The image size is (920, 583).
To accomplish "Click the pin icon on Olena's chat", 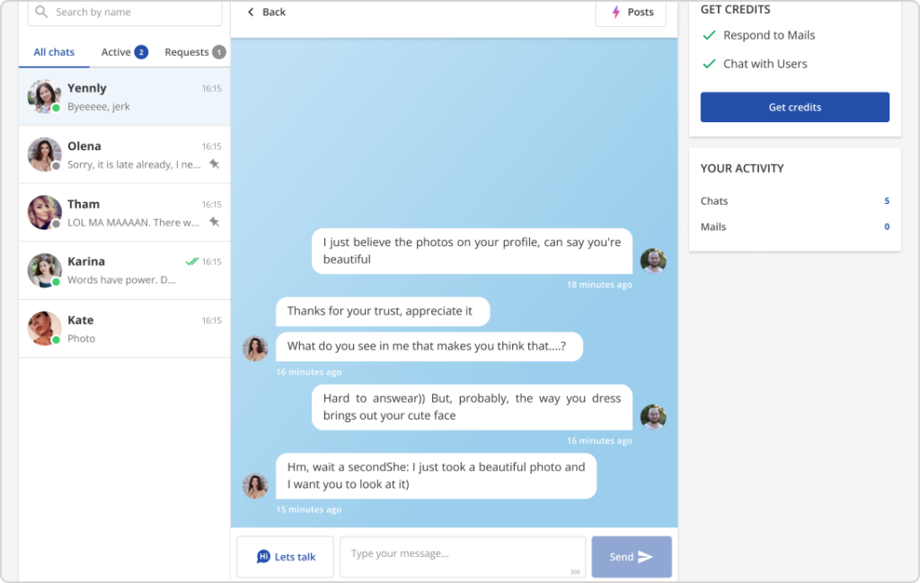I will (214, 164).
